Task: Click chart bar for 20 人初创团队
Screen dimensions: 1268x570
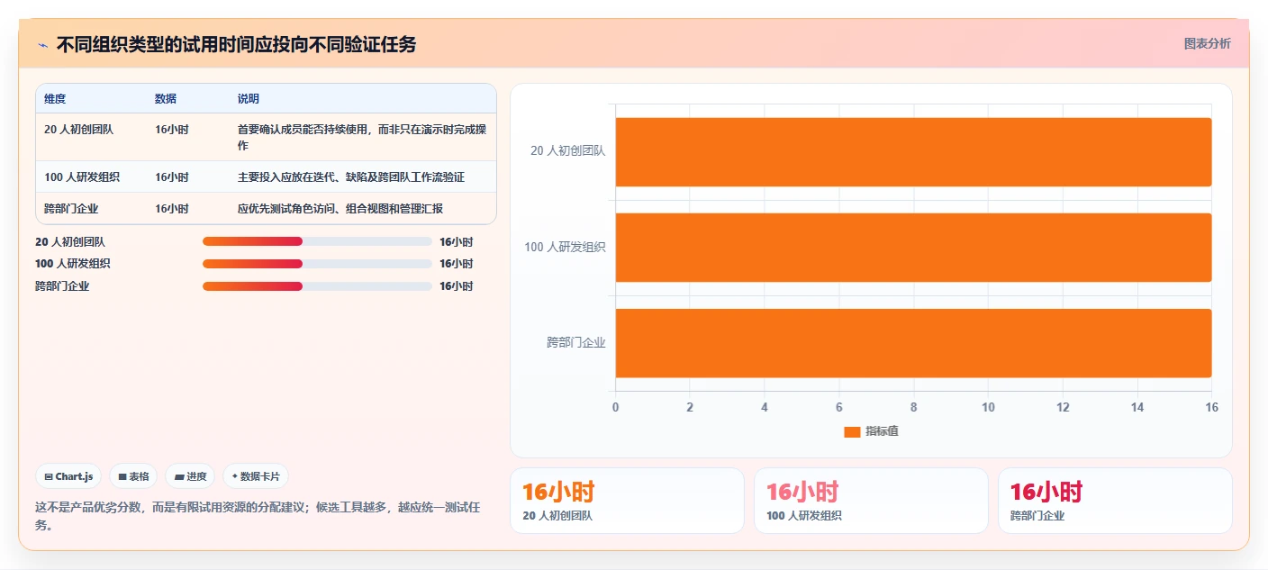Action: coord(913,151)
